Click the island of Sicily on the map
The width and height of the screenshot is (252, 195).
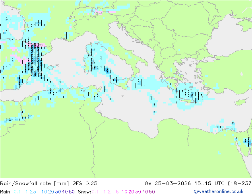(x=120, y=83)
